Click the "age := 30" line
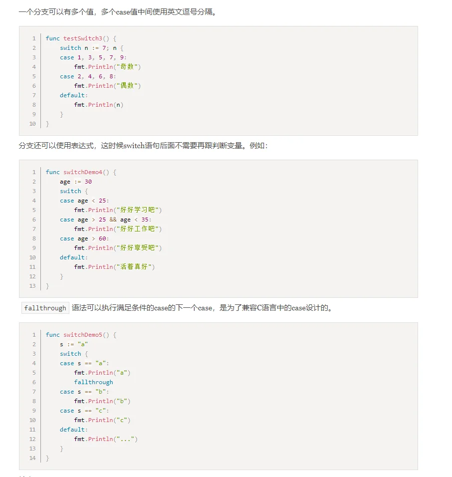 click(76, 182)
